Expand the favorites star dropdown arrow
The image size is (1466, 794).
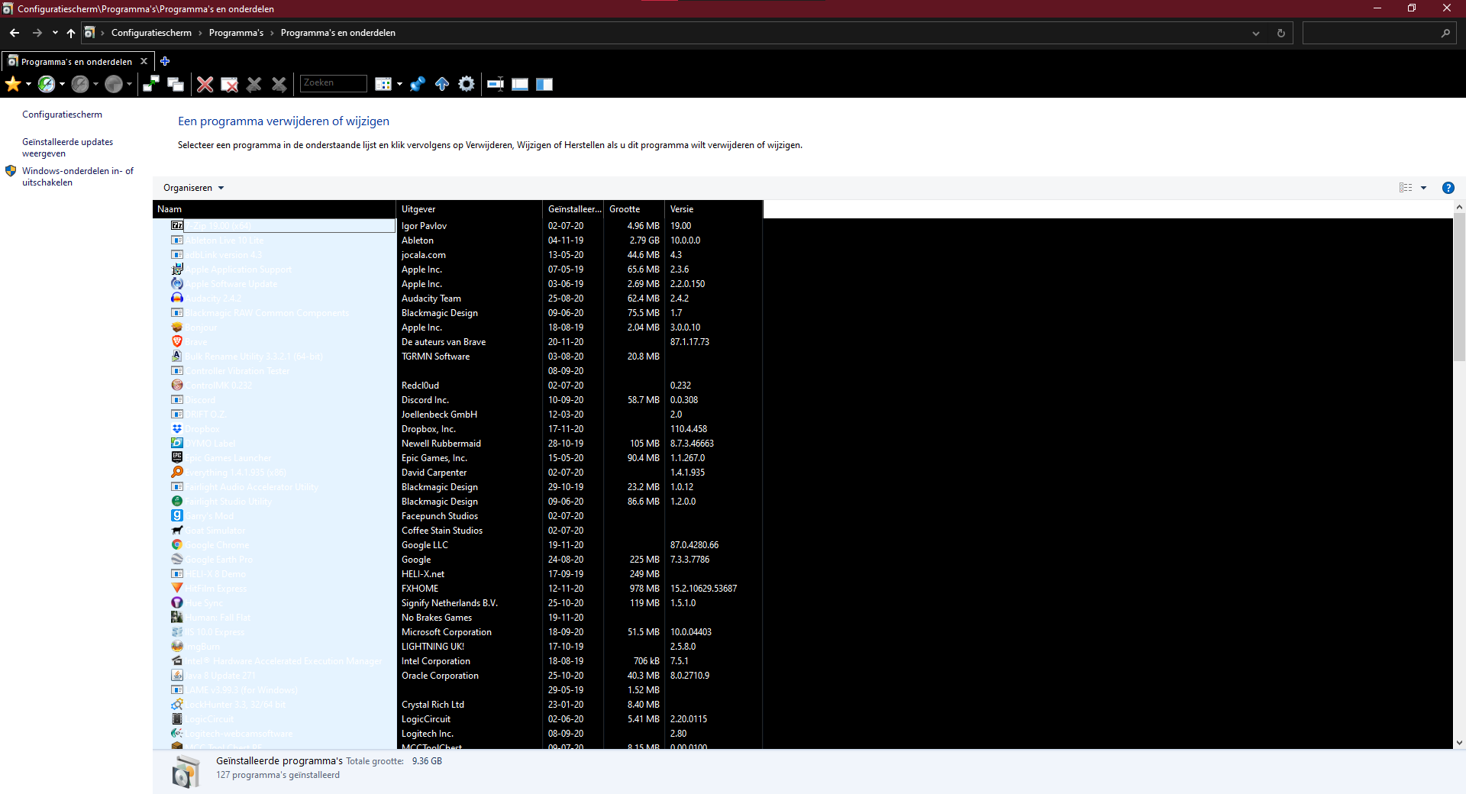28,84
